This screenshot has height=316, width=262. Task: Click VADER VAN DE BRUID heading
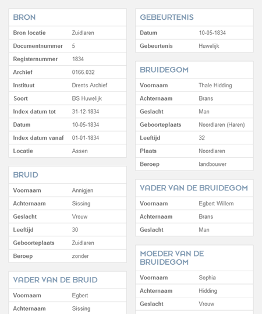55,280
